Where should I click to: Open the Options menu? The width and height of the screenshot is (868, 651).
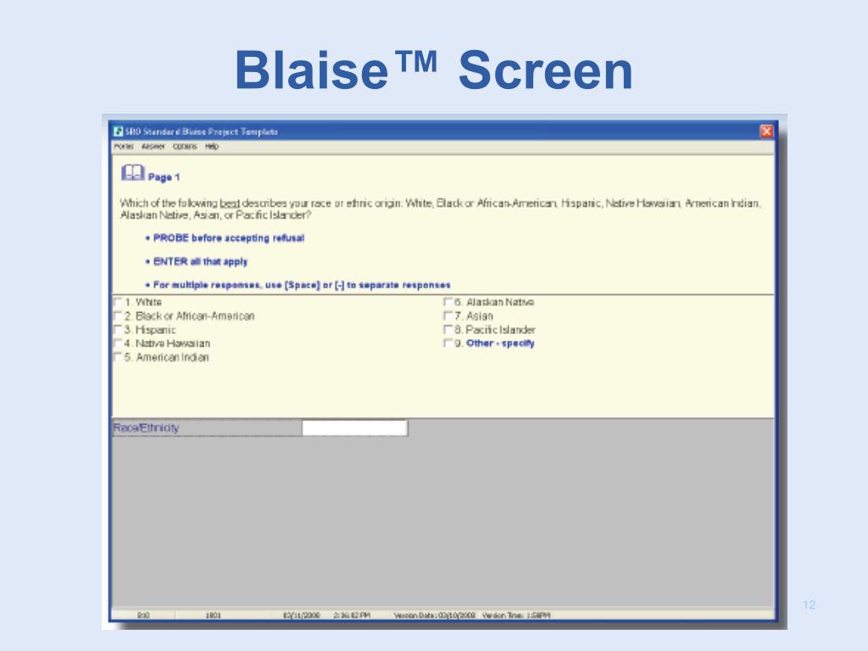tap(184, 146)
